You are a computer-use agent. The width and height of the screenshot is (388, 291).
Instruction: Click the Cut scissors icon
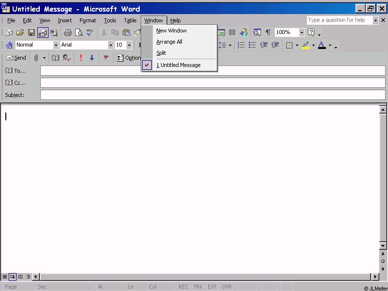[104, 32]
